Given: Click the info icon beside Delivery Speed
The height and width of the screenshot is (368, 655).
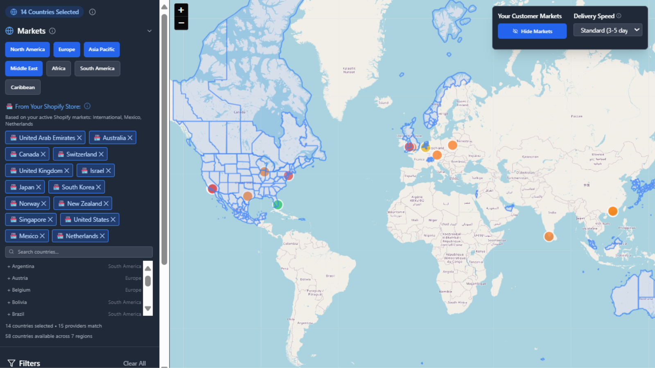Looking at the screenshot, I should 618,16.
